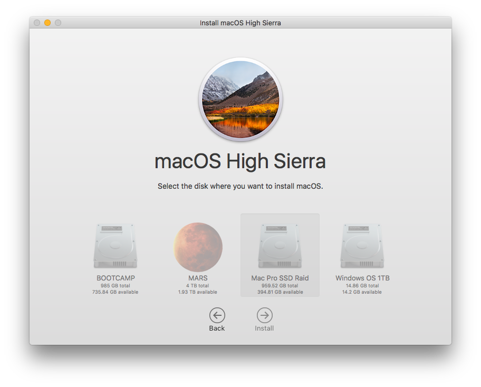This screenshot has width=481, height=387.
Task: Click the Back arrow circle icon
Action: (x=217, y=315)
